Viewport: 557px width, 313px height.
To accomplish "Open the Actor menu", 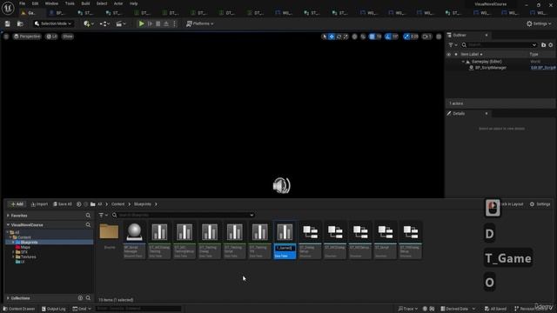I will point(118,3).
